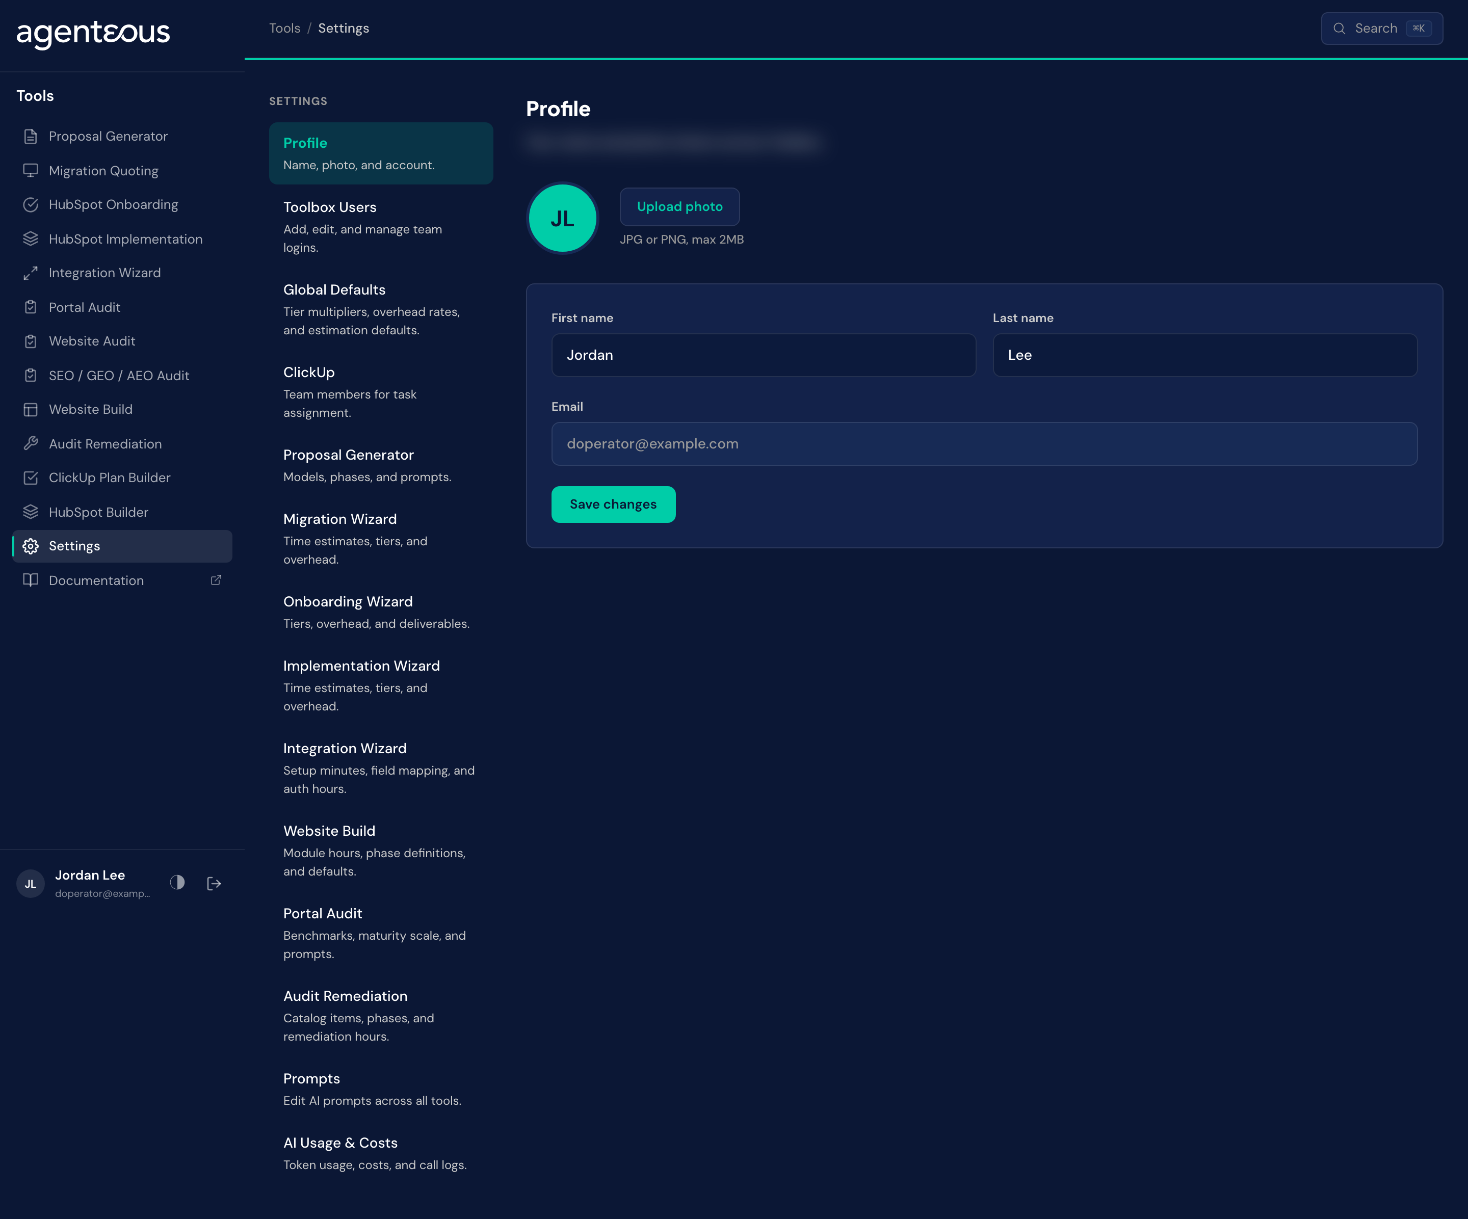Click Jordan Lee user name in sidebar footer

pyautogui.click(x=90, y=875)
